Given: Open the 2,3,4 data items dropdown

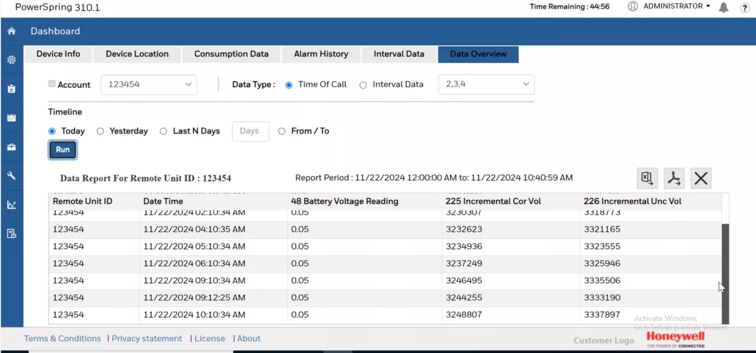Looking at the screenshot, I should [x=486, y=85].
